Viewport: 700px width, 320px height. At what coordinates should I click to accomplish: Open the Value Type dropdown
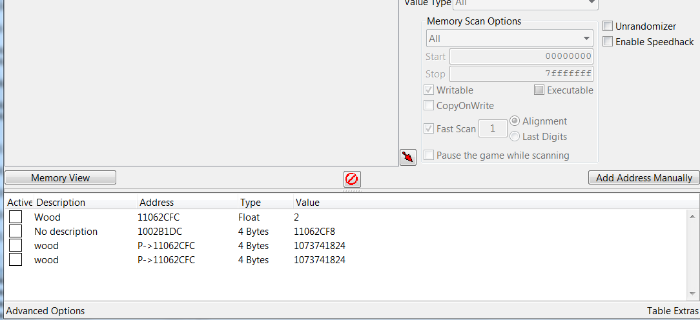tap(524, 3)
